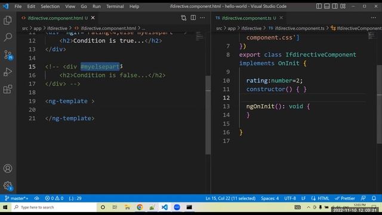This screenshot has width=382, height=215.
Task: Toggle Panel layout icon in title bar
Action: tap(327, 7)
